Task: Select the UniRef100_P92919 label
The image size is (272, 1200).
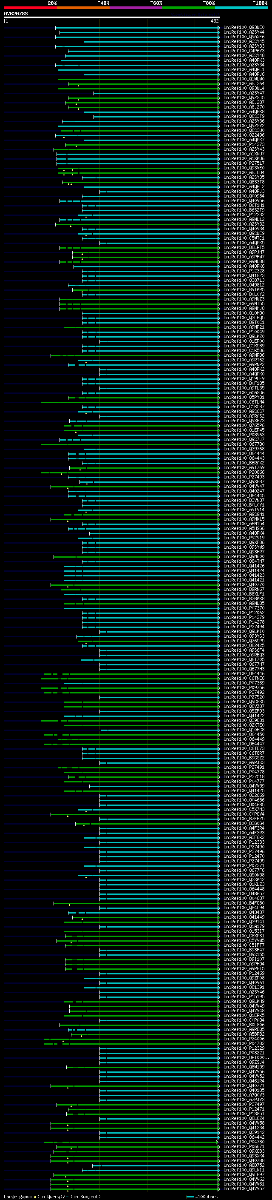Action: click(x=244, y=538)
